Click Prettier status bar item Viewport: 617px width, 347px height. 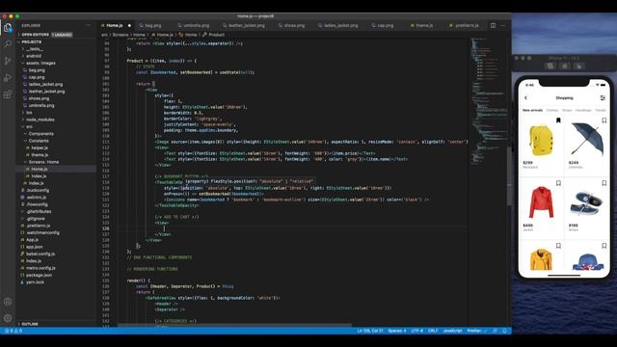pyautogui.click(x=476, y=331)
